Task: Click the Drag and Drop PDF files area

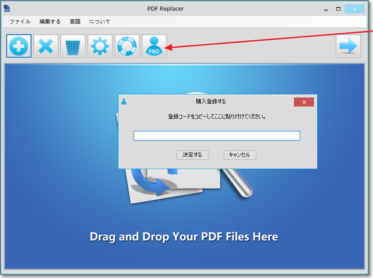Action: tap(184, 236)
